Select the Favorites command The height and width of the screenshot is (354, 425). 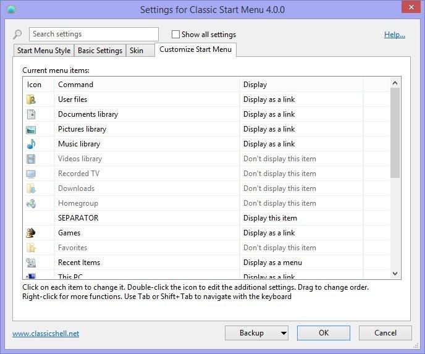(73, 248)
